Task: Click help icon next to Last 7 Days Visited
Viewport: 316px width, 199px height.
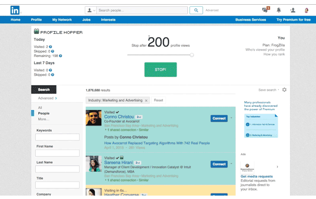Action: pyautogui.click(x=51, y=70)
